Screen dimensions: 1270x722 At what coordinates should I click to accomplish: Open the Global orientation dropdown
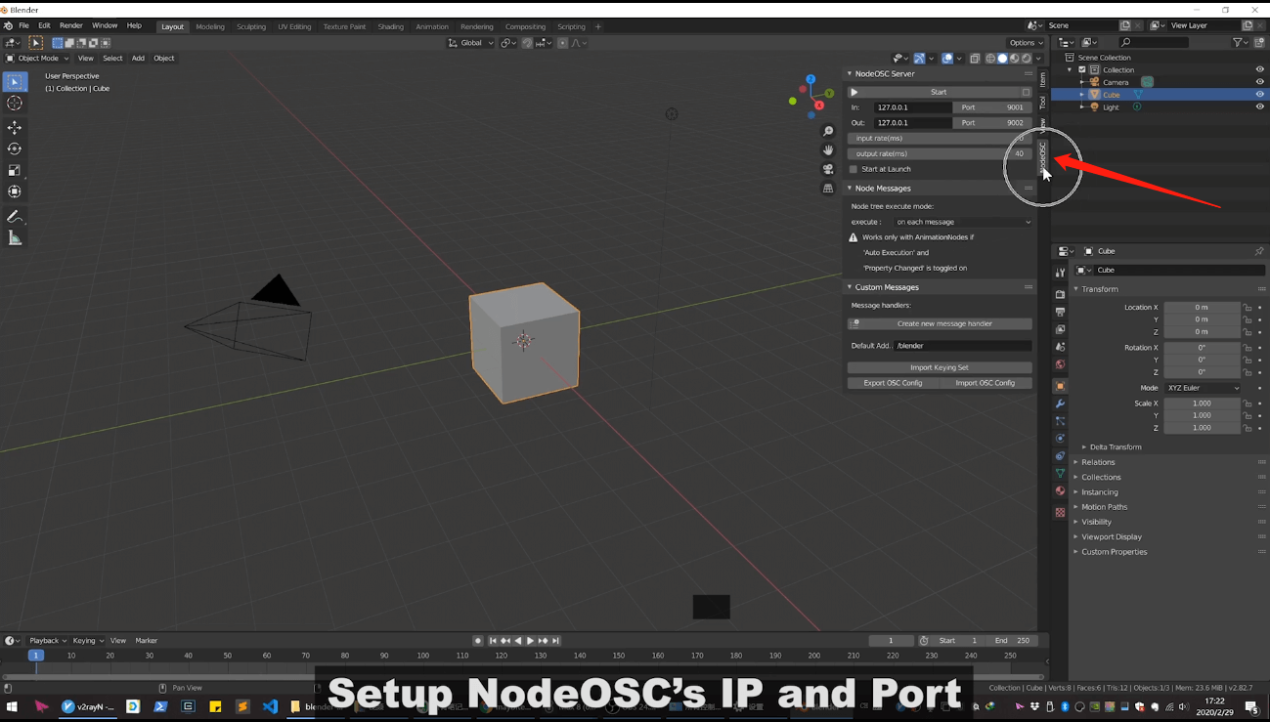[x=471, y=43]
